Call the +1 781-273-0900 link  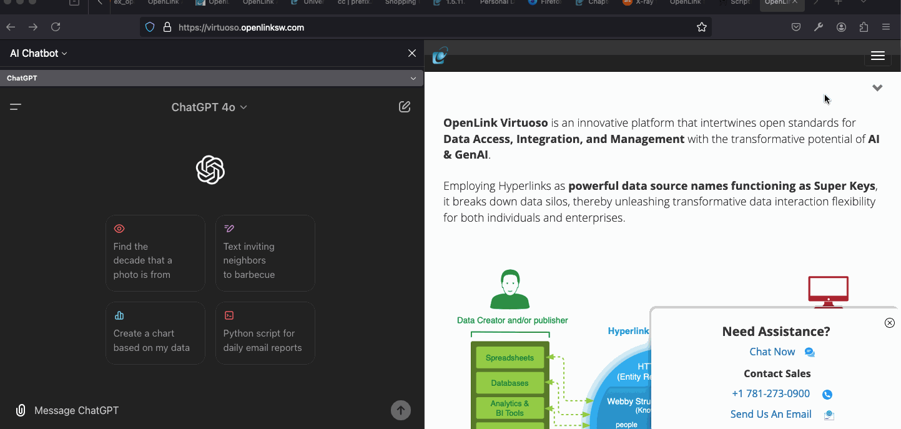point(771,393)
